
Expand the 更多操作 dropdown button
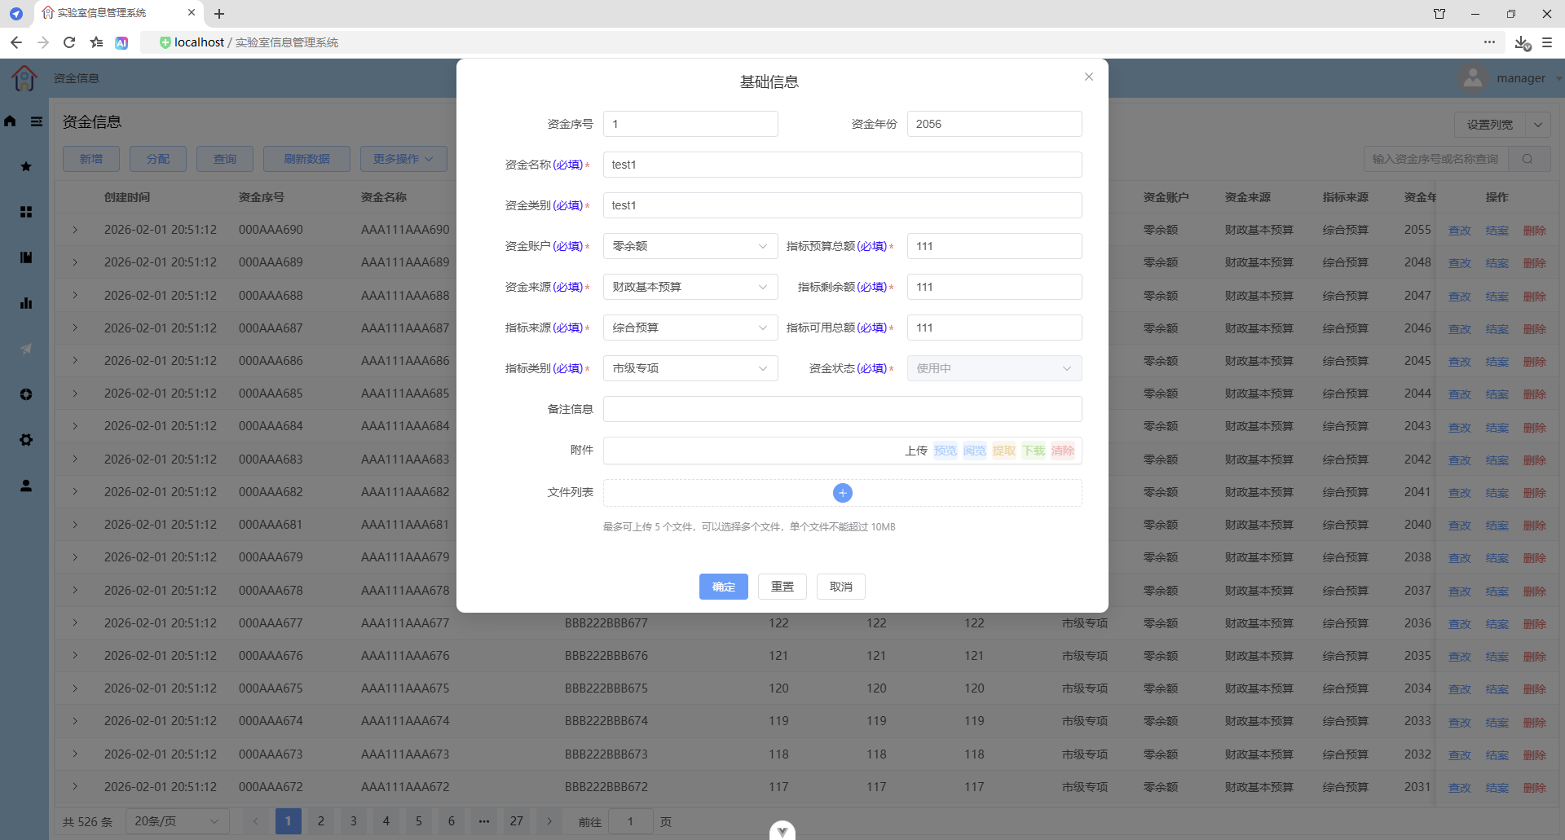(x=403, y=159)
